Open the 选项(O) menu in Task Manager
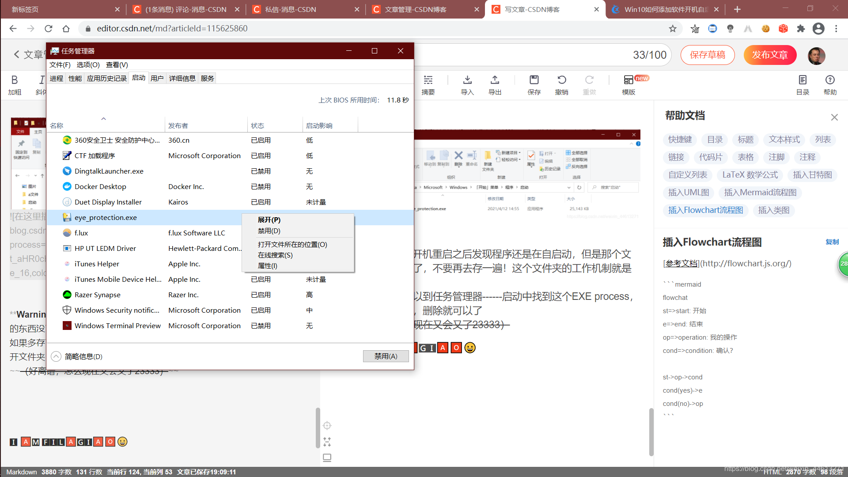 [x=88, y=64]
